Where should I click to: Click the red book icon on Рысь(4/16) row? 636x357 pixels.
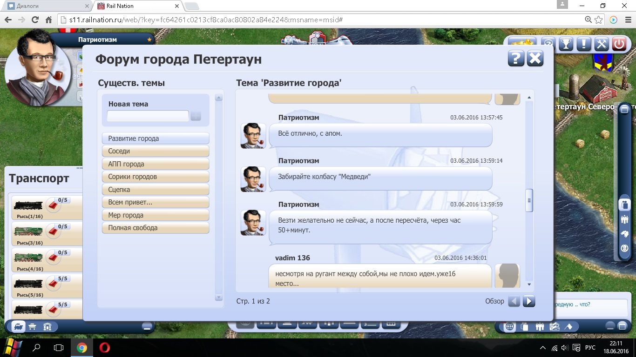[54, 258]
